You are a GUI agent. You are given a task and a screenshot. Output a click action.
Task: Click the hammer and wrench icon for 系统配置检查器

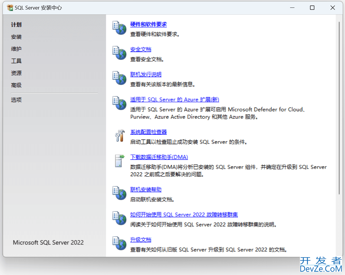120,136
